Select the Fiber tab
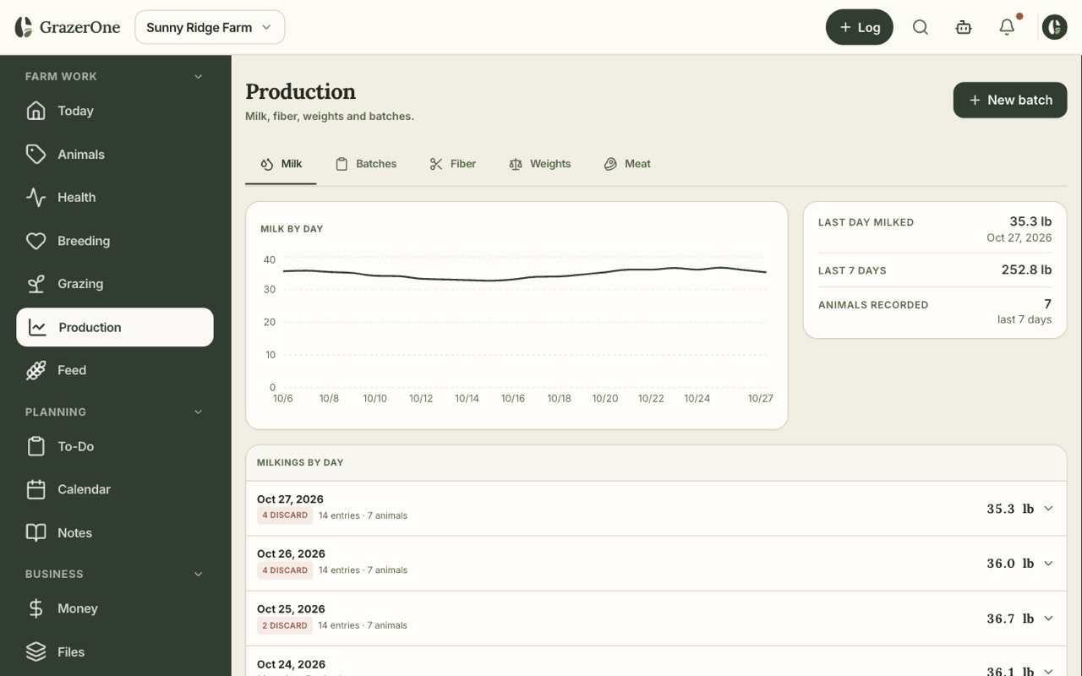Screen dimensions: 1082x676 click(x=453, y=164)
